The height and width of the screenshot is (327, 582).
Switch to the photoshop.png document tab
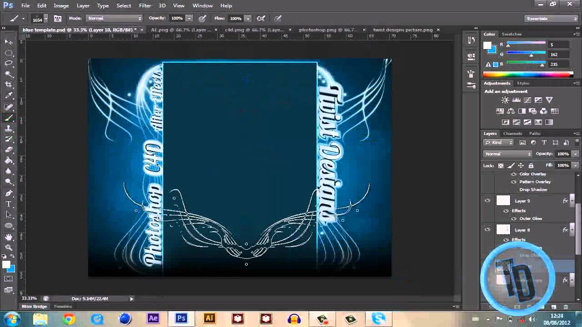coord(327,30)
